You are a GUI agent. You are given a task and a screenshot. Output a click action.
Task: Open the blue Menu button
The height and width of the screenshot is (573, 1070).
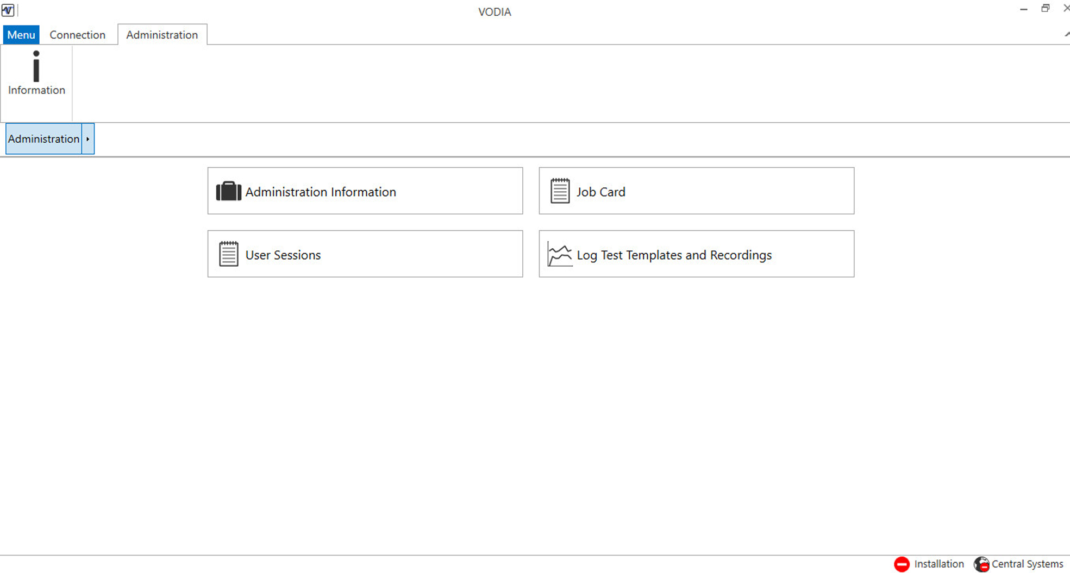pyautogui.click(x=21, y=35)
